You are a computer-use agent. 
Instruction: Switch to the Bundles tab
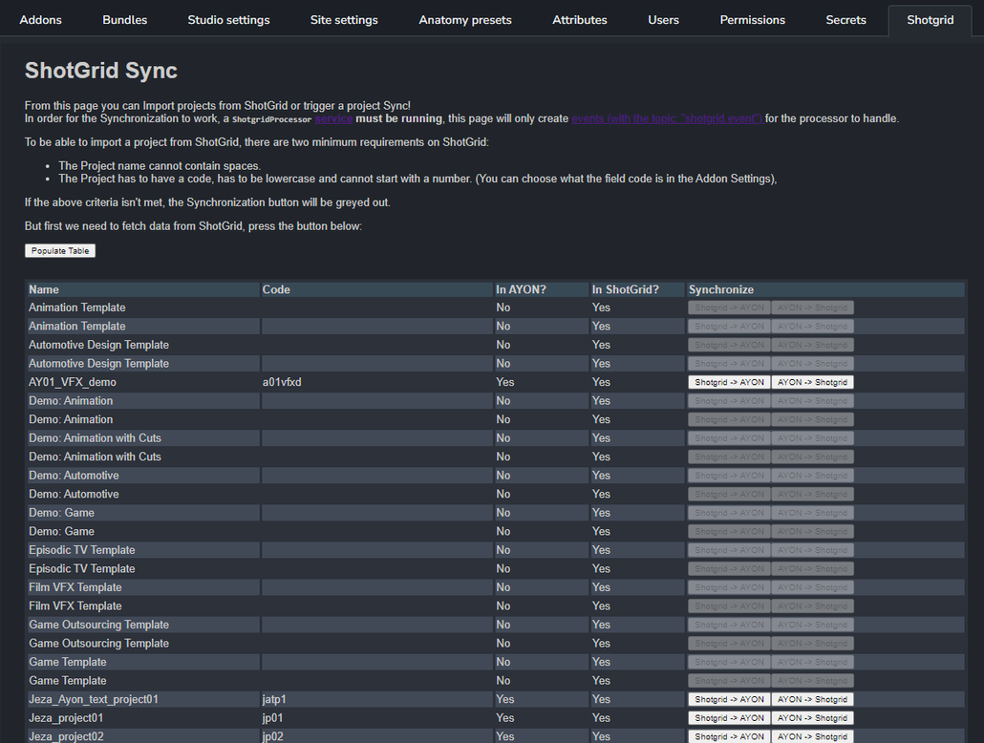coord(125,20)
